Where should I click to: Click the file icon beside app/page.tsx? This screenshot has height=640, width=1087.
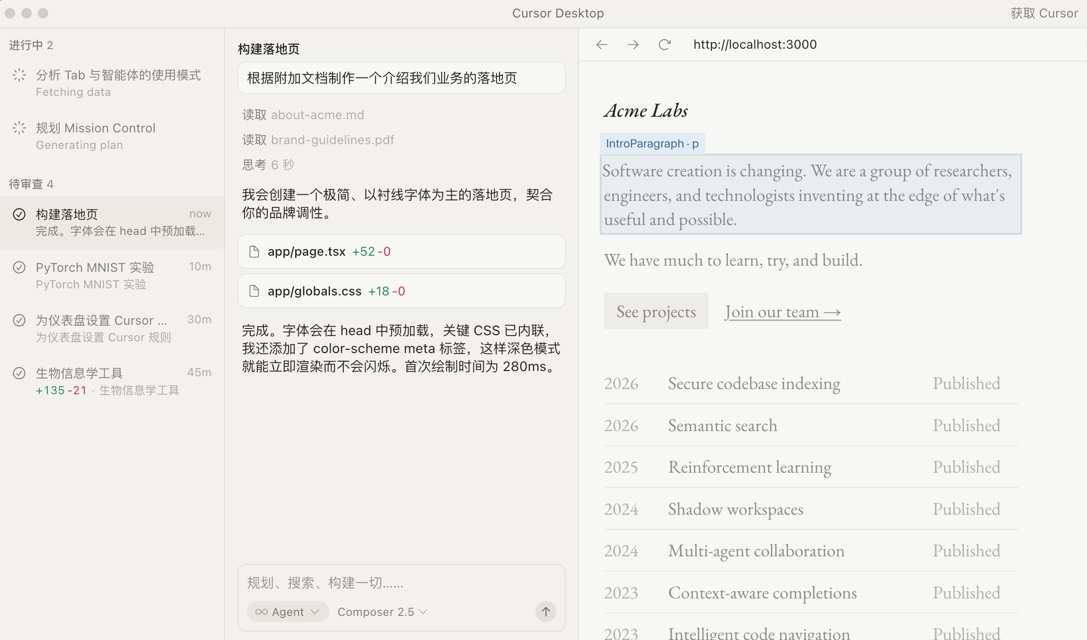pyautogui.click(x=254, y=251)
